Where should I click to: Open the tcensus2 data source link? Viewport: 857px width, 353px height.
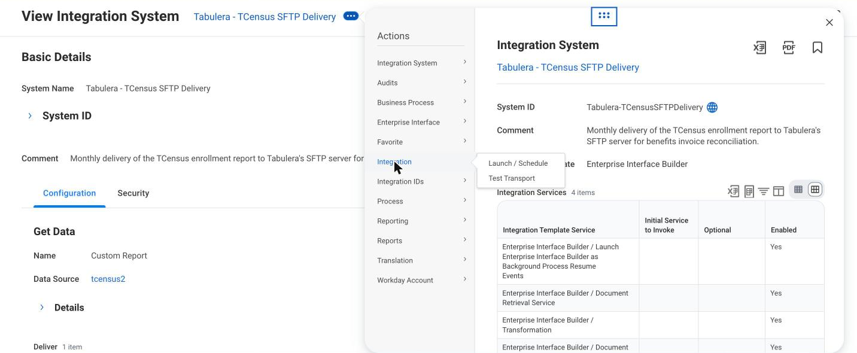pos(108,279)
